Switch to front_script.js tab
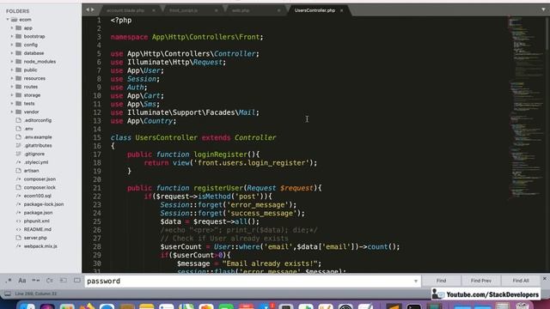This screenshot has width=550, height=309. point(183,10)
